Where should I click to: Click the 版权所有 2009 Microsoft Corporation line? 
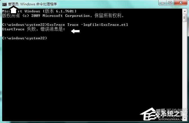[63, 16]
